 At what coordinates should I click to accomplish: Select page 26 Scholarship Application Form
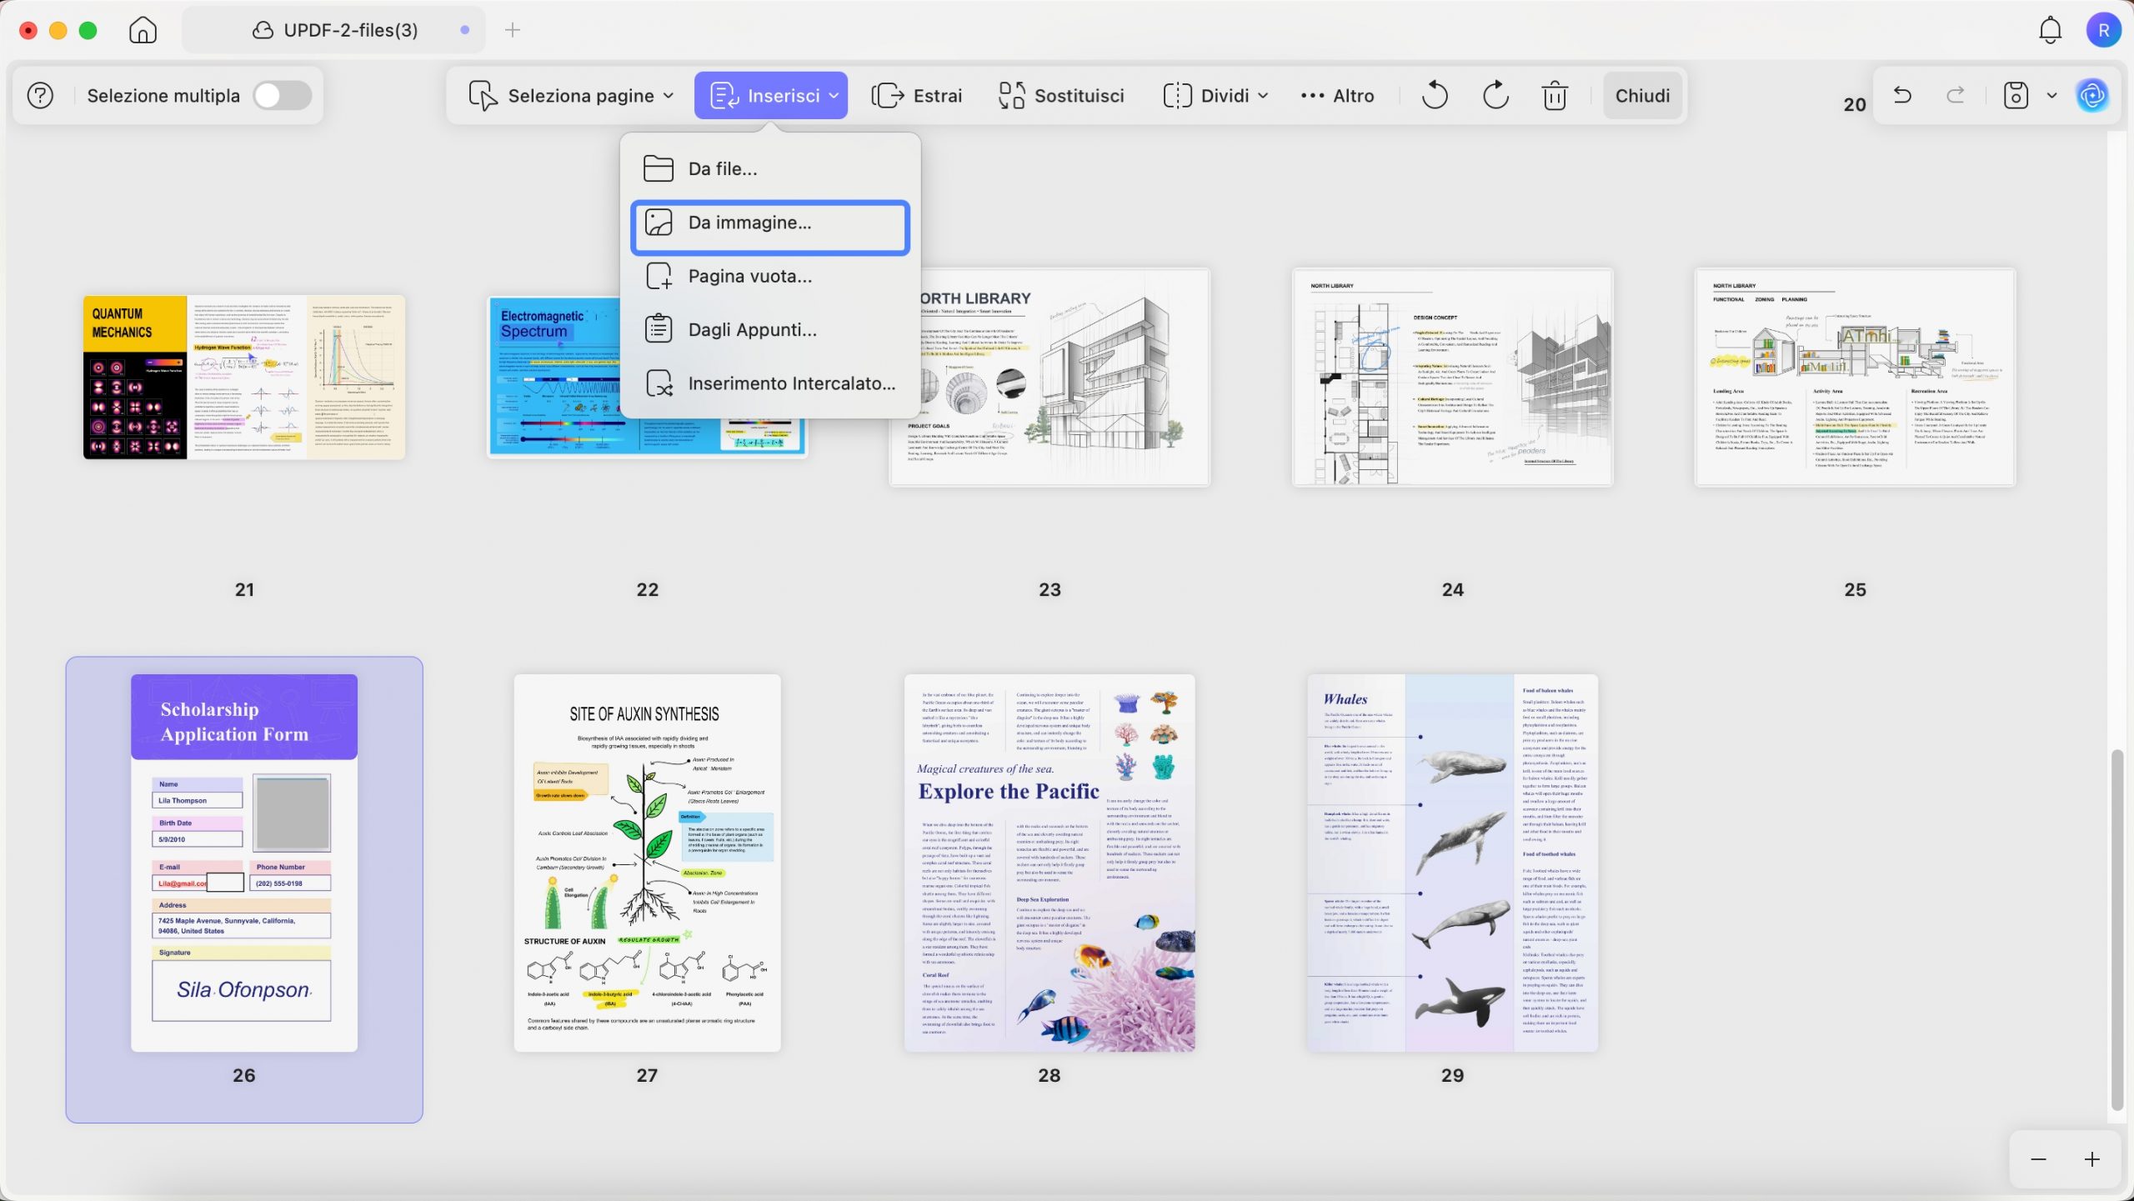click(244, 863)
